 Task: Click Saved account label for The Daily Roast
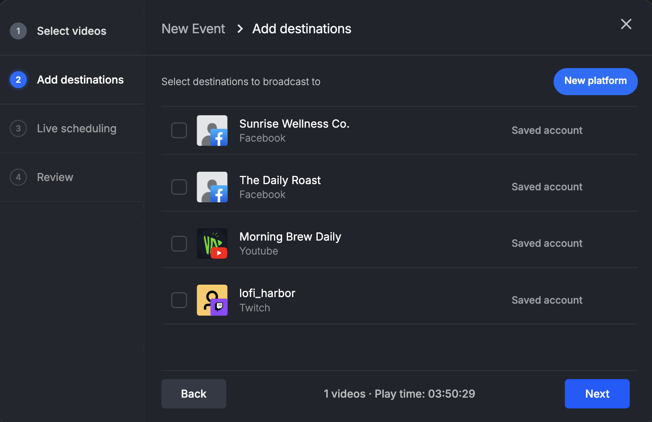click(x=547, y=187)
